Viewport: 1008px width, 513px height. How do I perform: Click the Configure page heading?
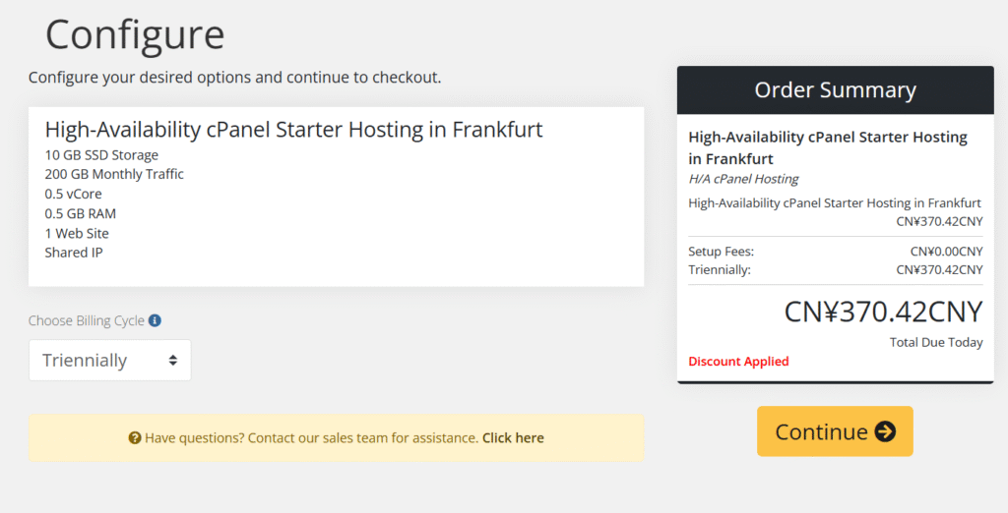point(135,34)
